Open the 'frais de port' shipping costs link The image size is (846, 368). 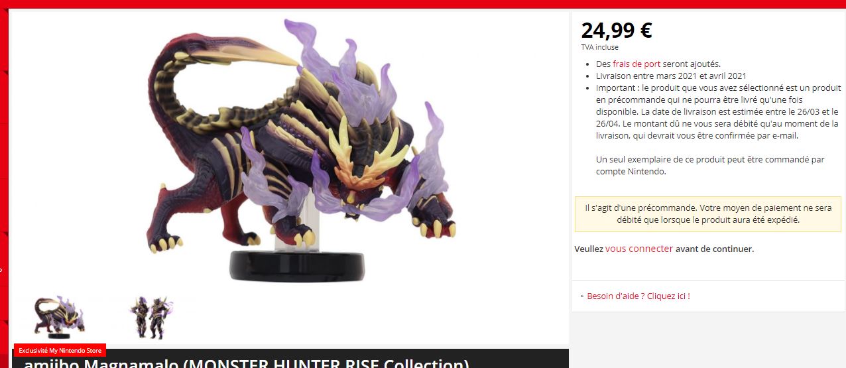(636, 64)
